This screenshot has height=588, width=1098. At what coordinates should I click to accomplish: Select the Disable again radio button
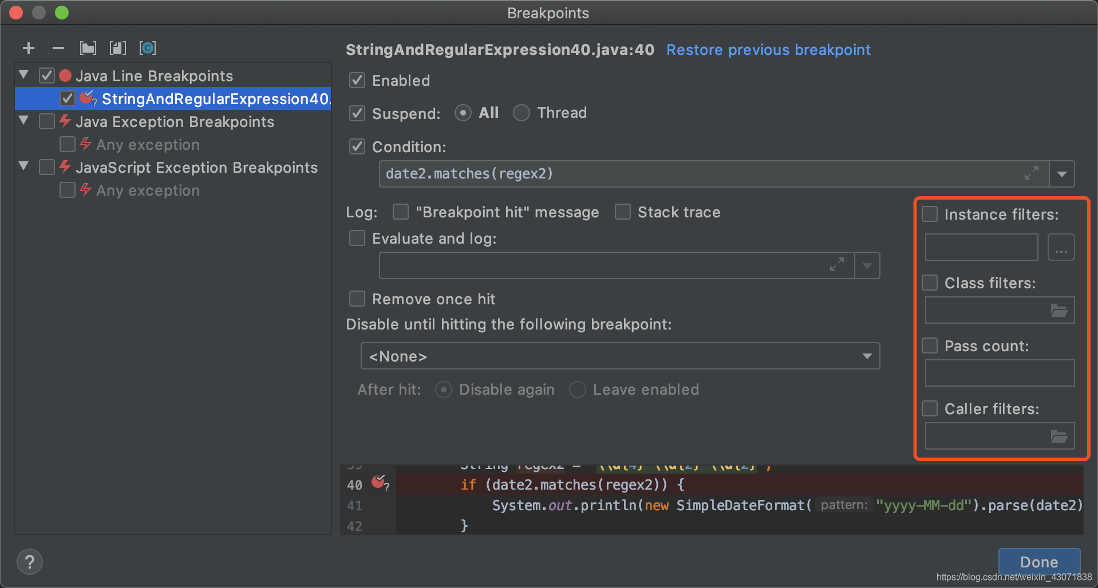(444, 390)
